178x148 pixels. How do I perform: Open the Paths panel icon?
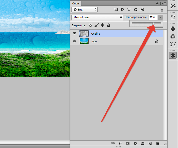click(173, 44)
